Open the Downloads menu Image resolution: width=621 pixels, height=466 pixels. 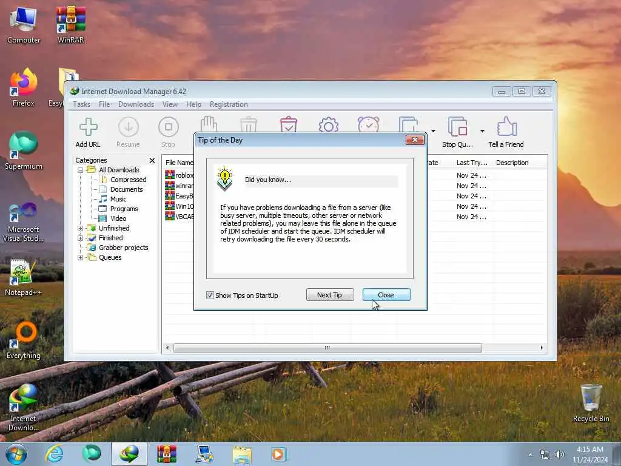136,104
